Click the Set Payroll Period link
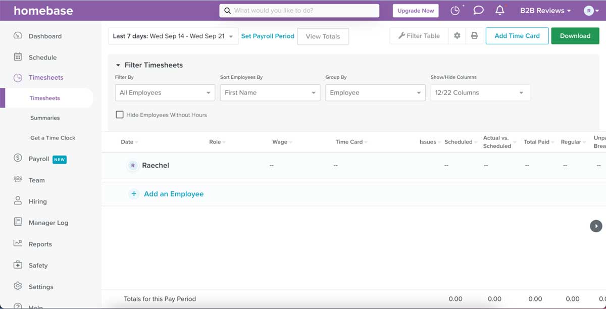The image size is (606, 309). point(268,36)
